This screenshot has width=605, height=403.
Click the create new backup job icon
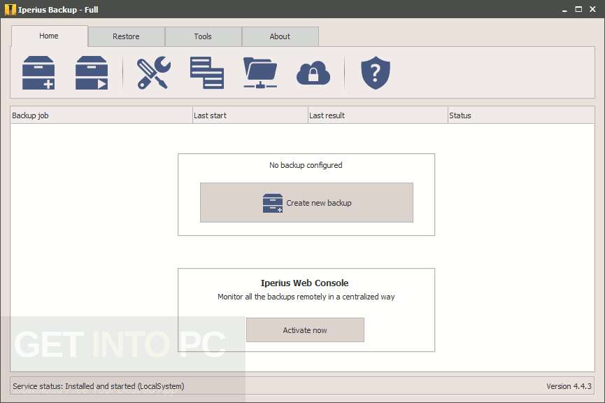38,73
